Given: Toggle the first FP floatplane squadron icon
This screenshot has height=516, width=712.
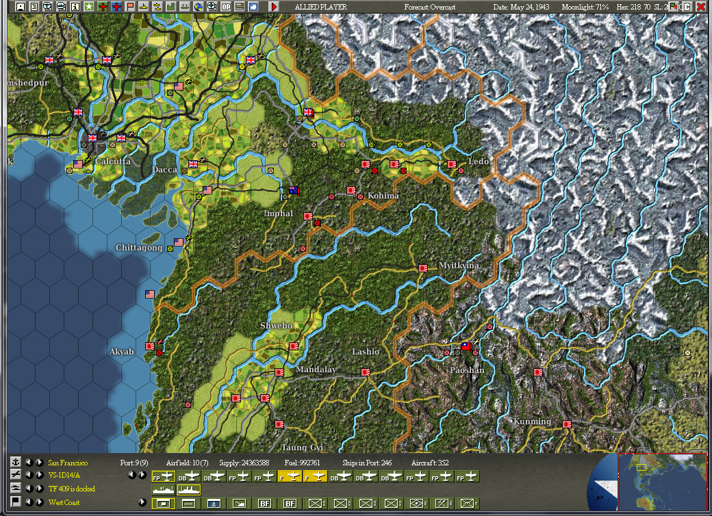Looking at the screenshot, I should (x=164, y=476).
